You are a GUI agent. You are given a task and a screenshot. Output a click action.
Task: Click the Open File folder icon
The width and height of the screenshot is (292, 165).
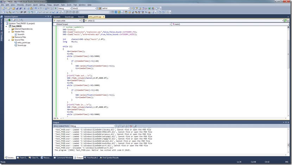point(14,8)
